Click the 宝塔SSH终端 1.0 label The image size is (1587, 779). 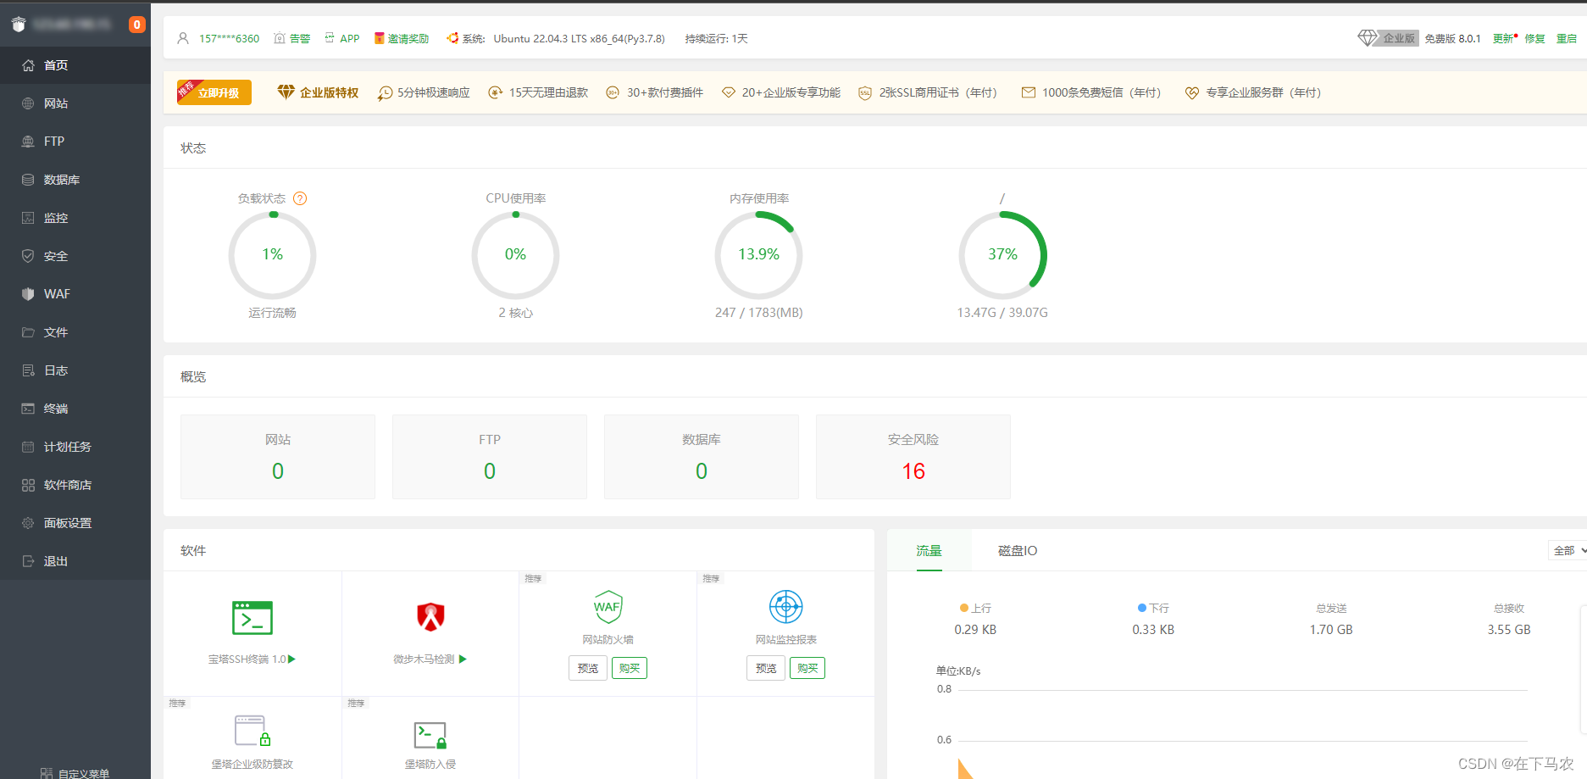tap(247, 659)
